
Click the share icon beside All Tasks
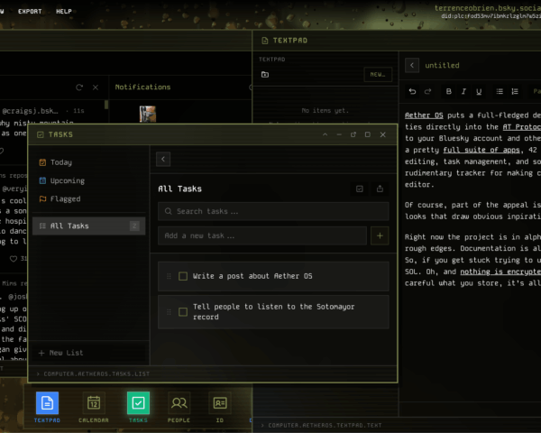381,189
